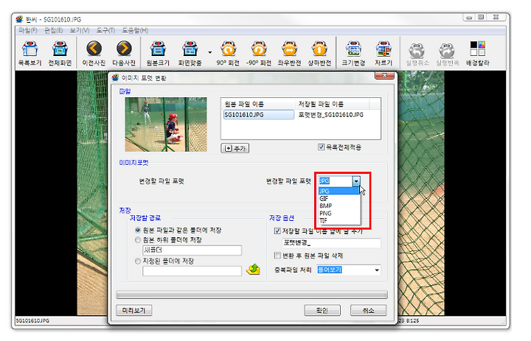Viewport: 531px width, 341px height.
Task: Click the 포맷변경_ prefix text field
Action: [332, 243]
